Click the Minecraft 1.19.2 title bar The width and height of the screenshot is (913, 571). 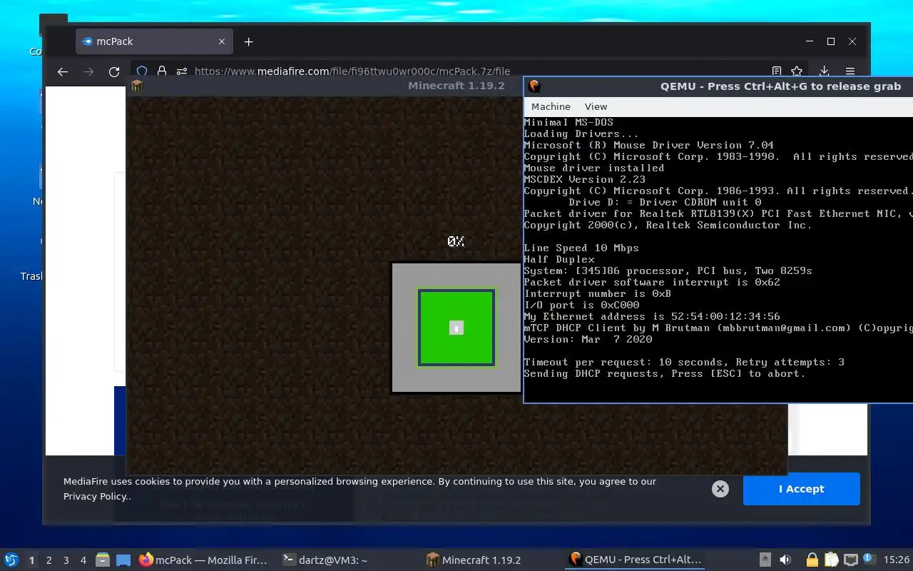325,86
